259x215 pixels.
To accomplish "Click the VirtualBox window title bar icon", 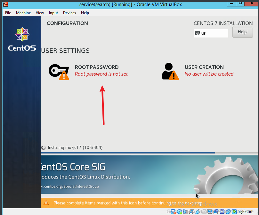I will pyautogui.click(x=6, y=4).
